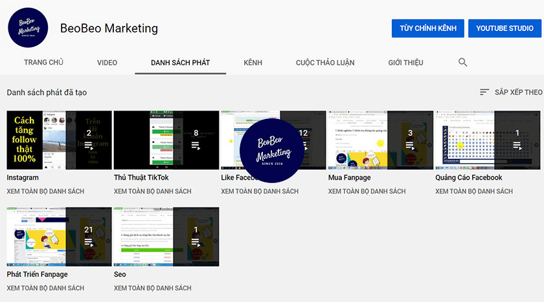The height and width of the screenshot is (302, 544).
Task: Click playlist icon on Quảng Cáo Facebook thumbnail
Action: 517,146
